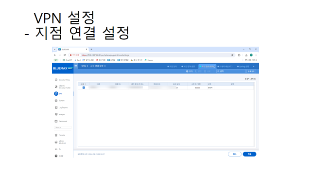311x175 pixels.
Task: Click the Add button in the toolbar
Action: click(189, 71)
